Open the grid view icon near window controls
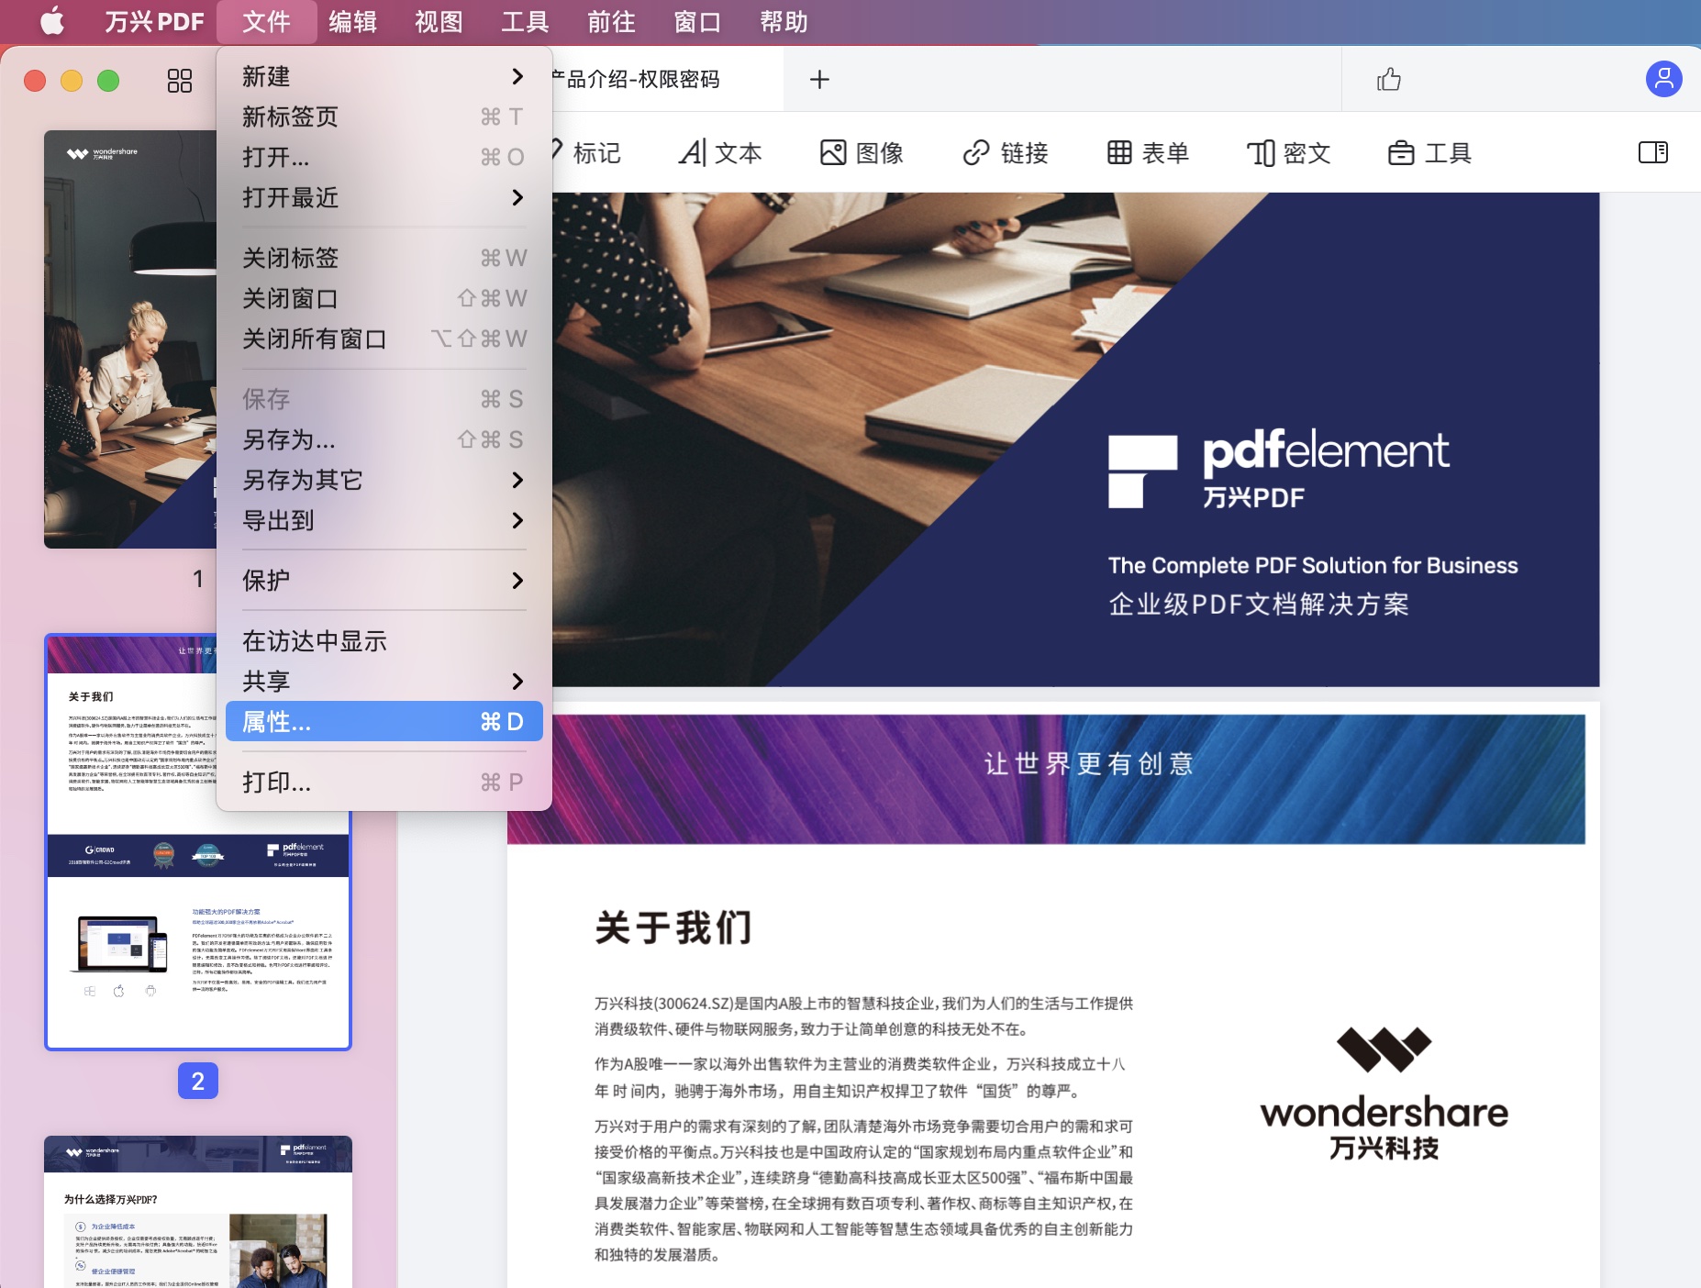This screenshot has width=1701, height=1288. tap(180, 81)
